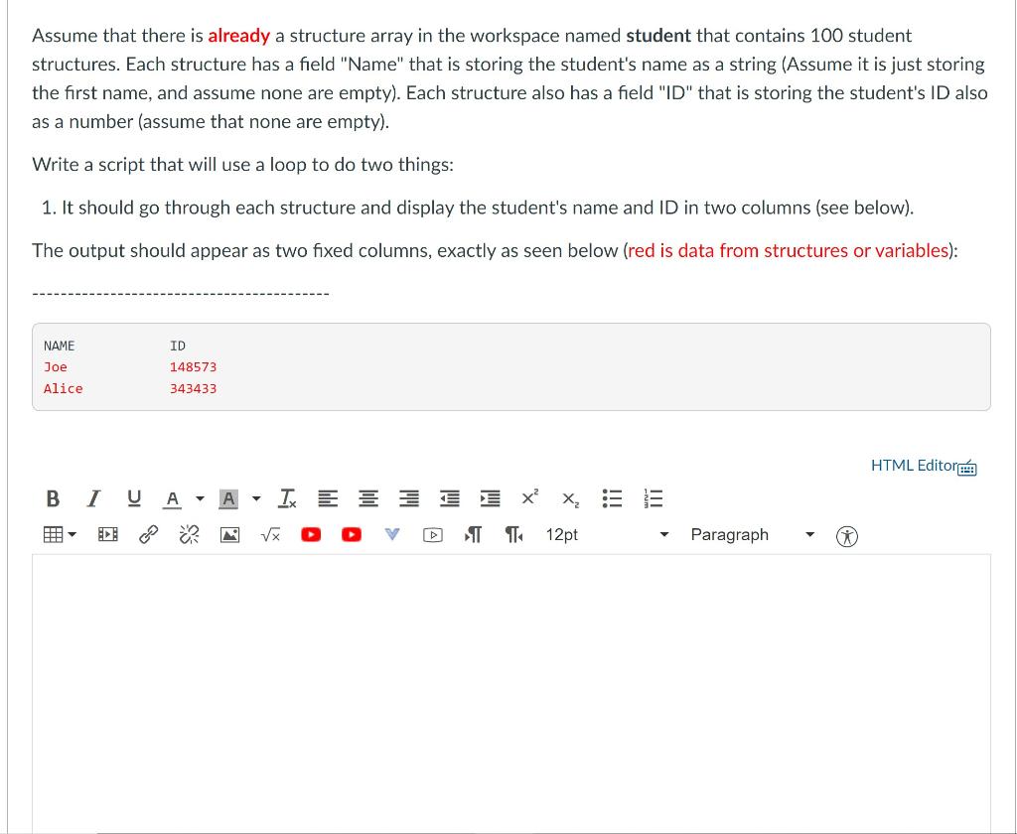Clear formatting from selected text
This screenshot has height=834, width=1017.
coord(287,498)
